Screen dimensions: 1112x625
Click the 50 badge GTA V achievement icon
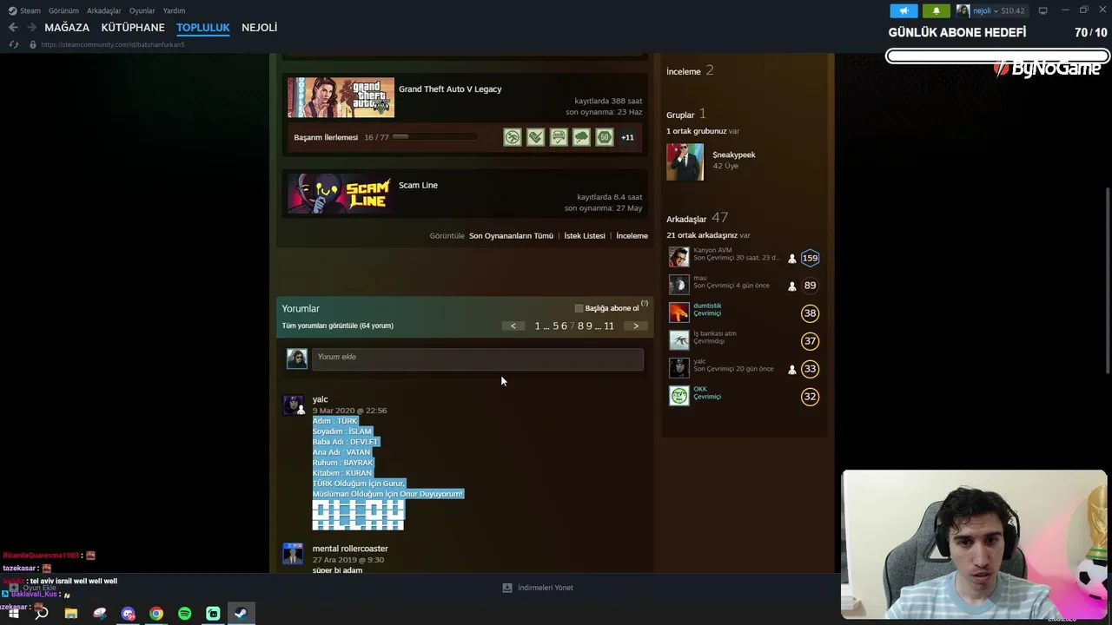(605, 137)
